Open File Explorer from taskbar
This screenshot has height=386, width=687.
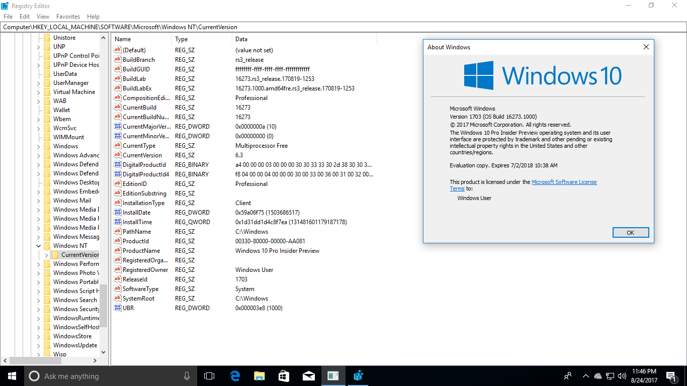260,376
